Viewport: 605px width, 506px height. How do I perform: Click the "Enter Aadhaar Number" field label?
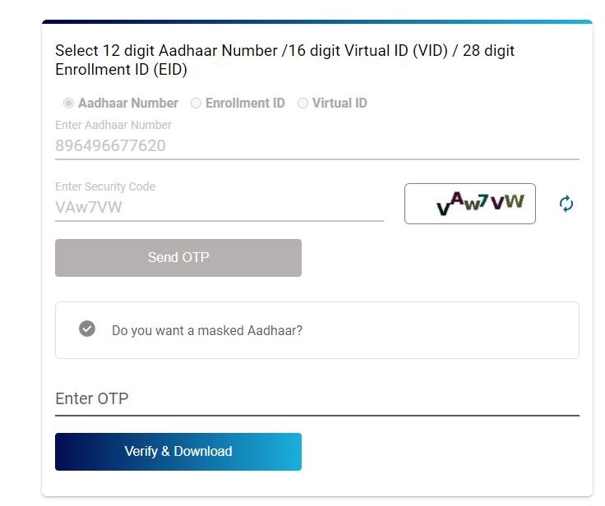click(113, 126)
